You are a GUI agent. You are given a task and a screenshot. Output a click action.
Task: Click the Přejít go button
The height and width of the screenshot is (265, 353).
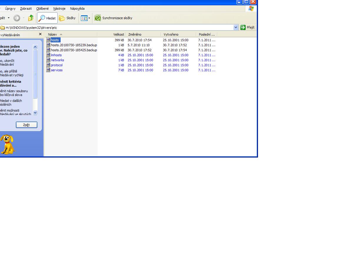[247, 27]
